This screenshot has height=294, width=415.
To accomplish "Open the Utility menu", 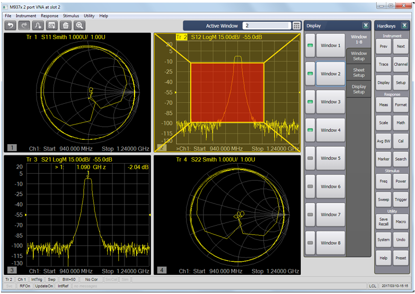I will (x=89, y=16).
